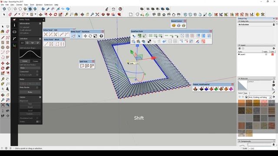The image size is (278, 156).
Task: Activate the red Move tool in top toolbar
Action: 50,14
